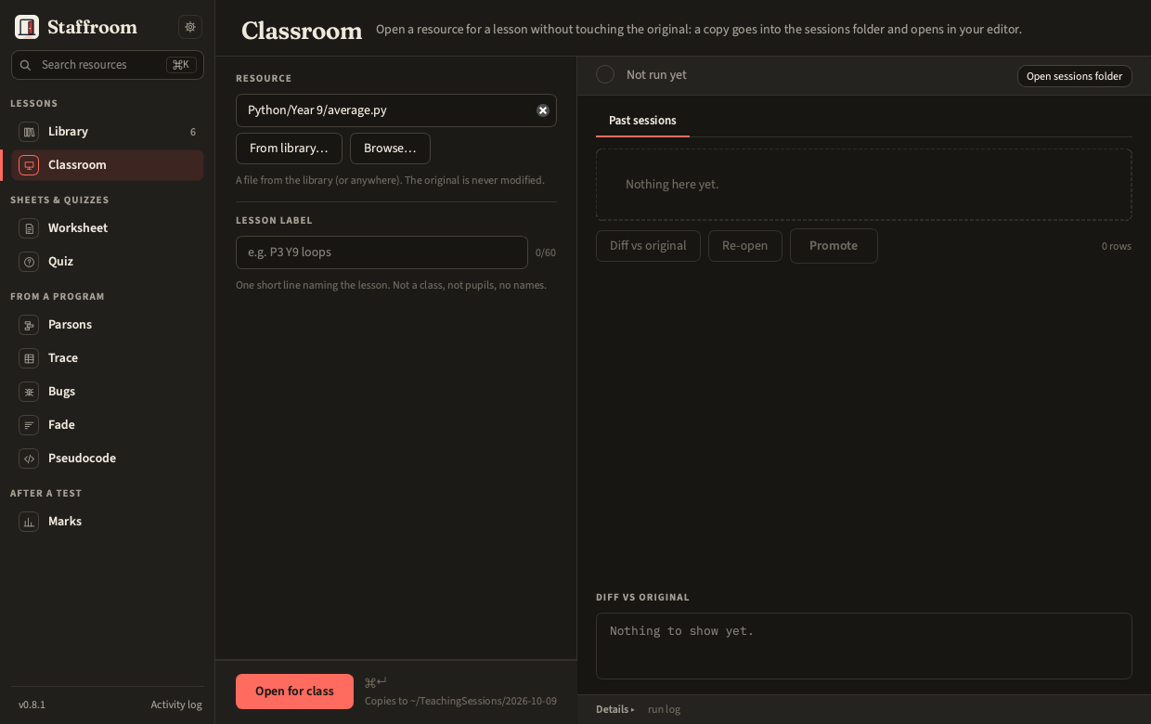Click the Re-open button
Viewport: 1151px width, 724px height.
[744, 246]
